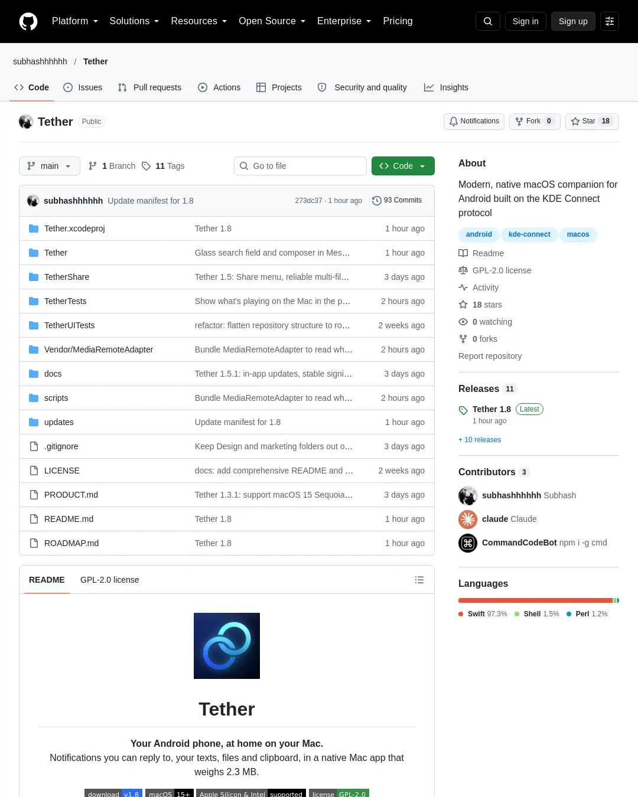Expand the Resources dropdown

point(199,21)
